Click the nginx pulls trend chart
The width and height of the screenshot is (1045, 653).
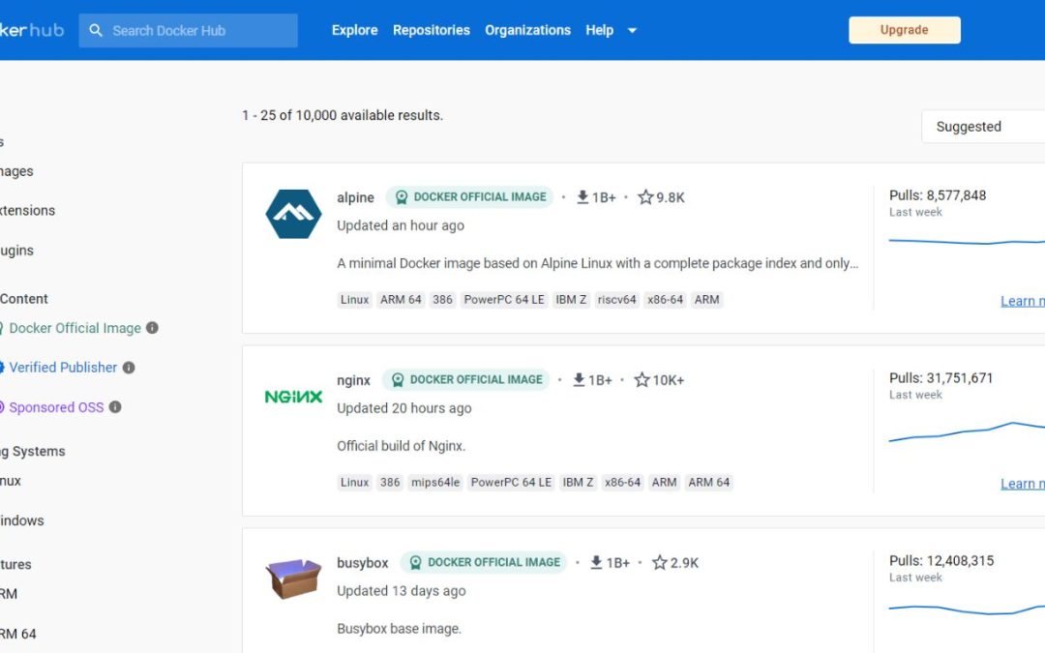967,431
